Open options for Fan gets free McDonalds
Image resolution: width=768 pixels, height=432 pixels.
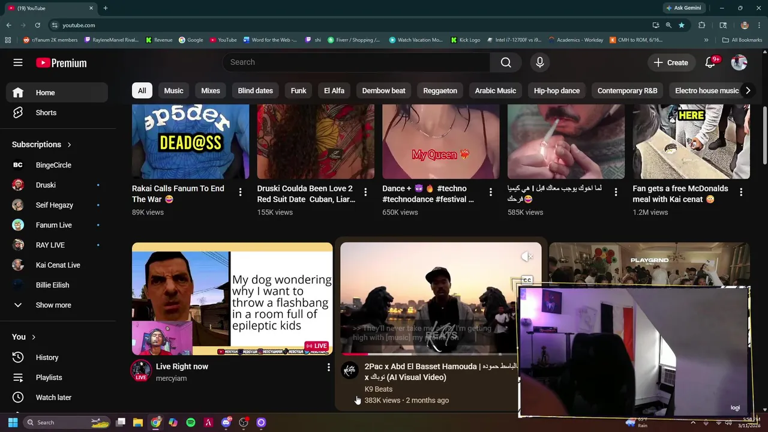coord(741,192)
